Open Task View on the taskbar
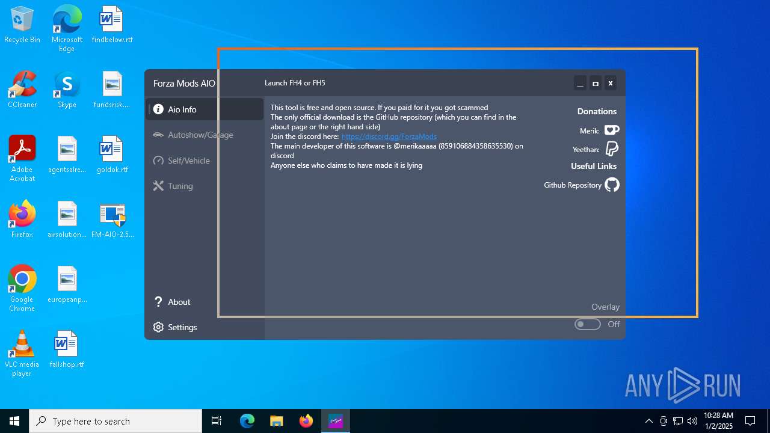 [217, 421]
